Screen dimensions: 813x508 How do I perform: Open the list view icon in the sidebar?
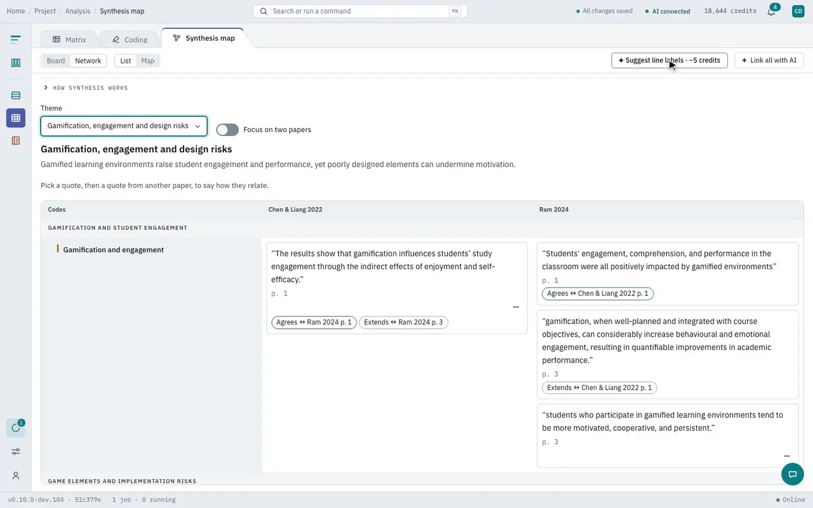pos(16,95)
